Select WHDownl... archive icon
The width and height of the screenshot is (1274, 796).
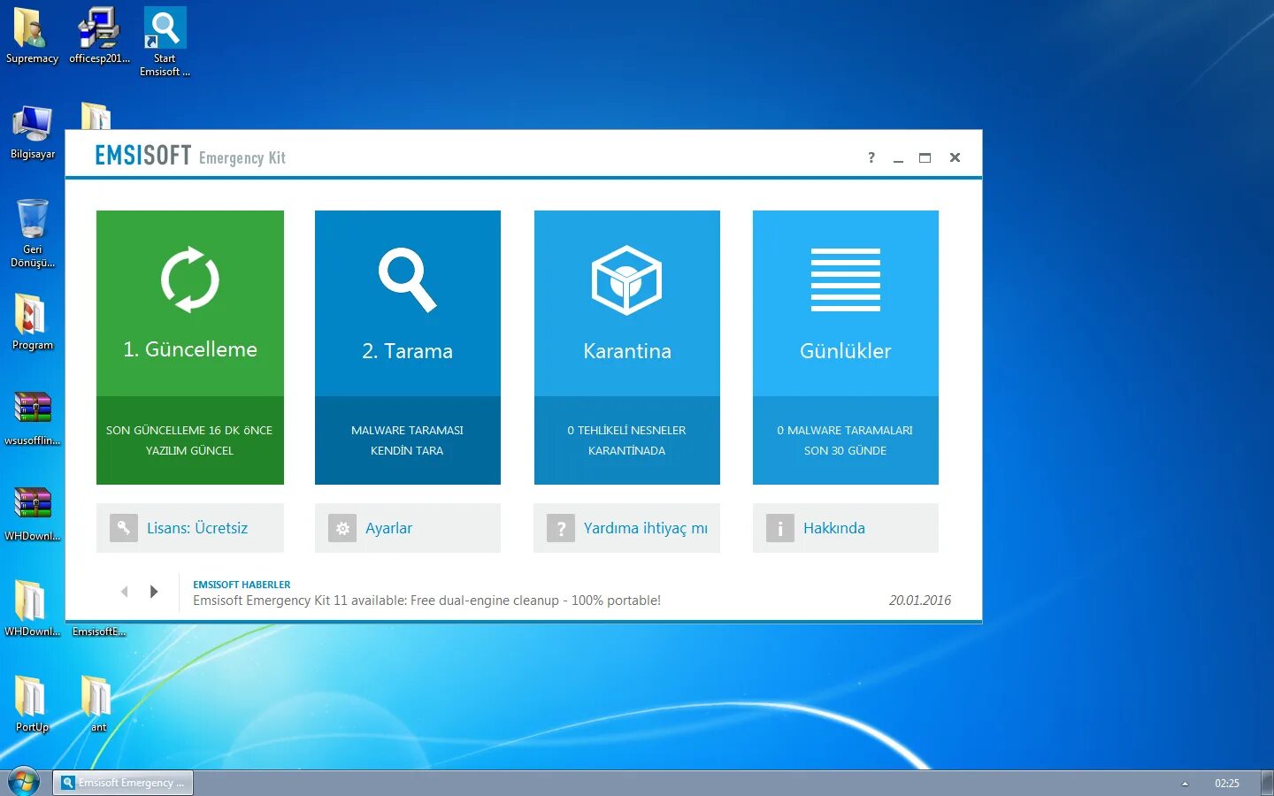click(x=33, y=513)
